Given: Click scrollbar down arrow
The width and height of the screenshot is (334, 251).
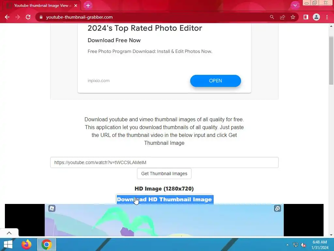Looking at the screenshot, I should point(331,235).
